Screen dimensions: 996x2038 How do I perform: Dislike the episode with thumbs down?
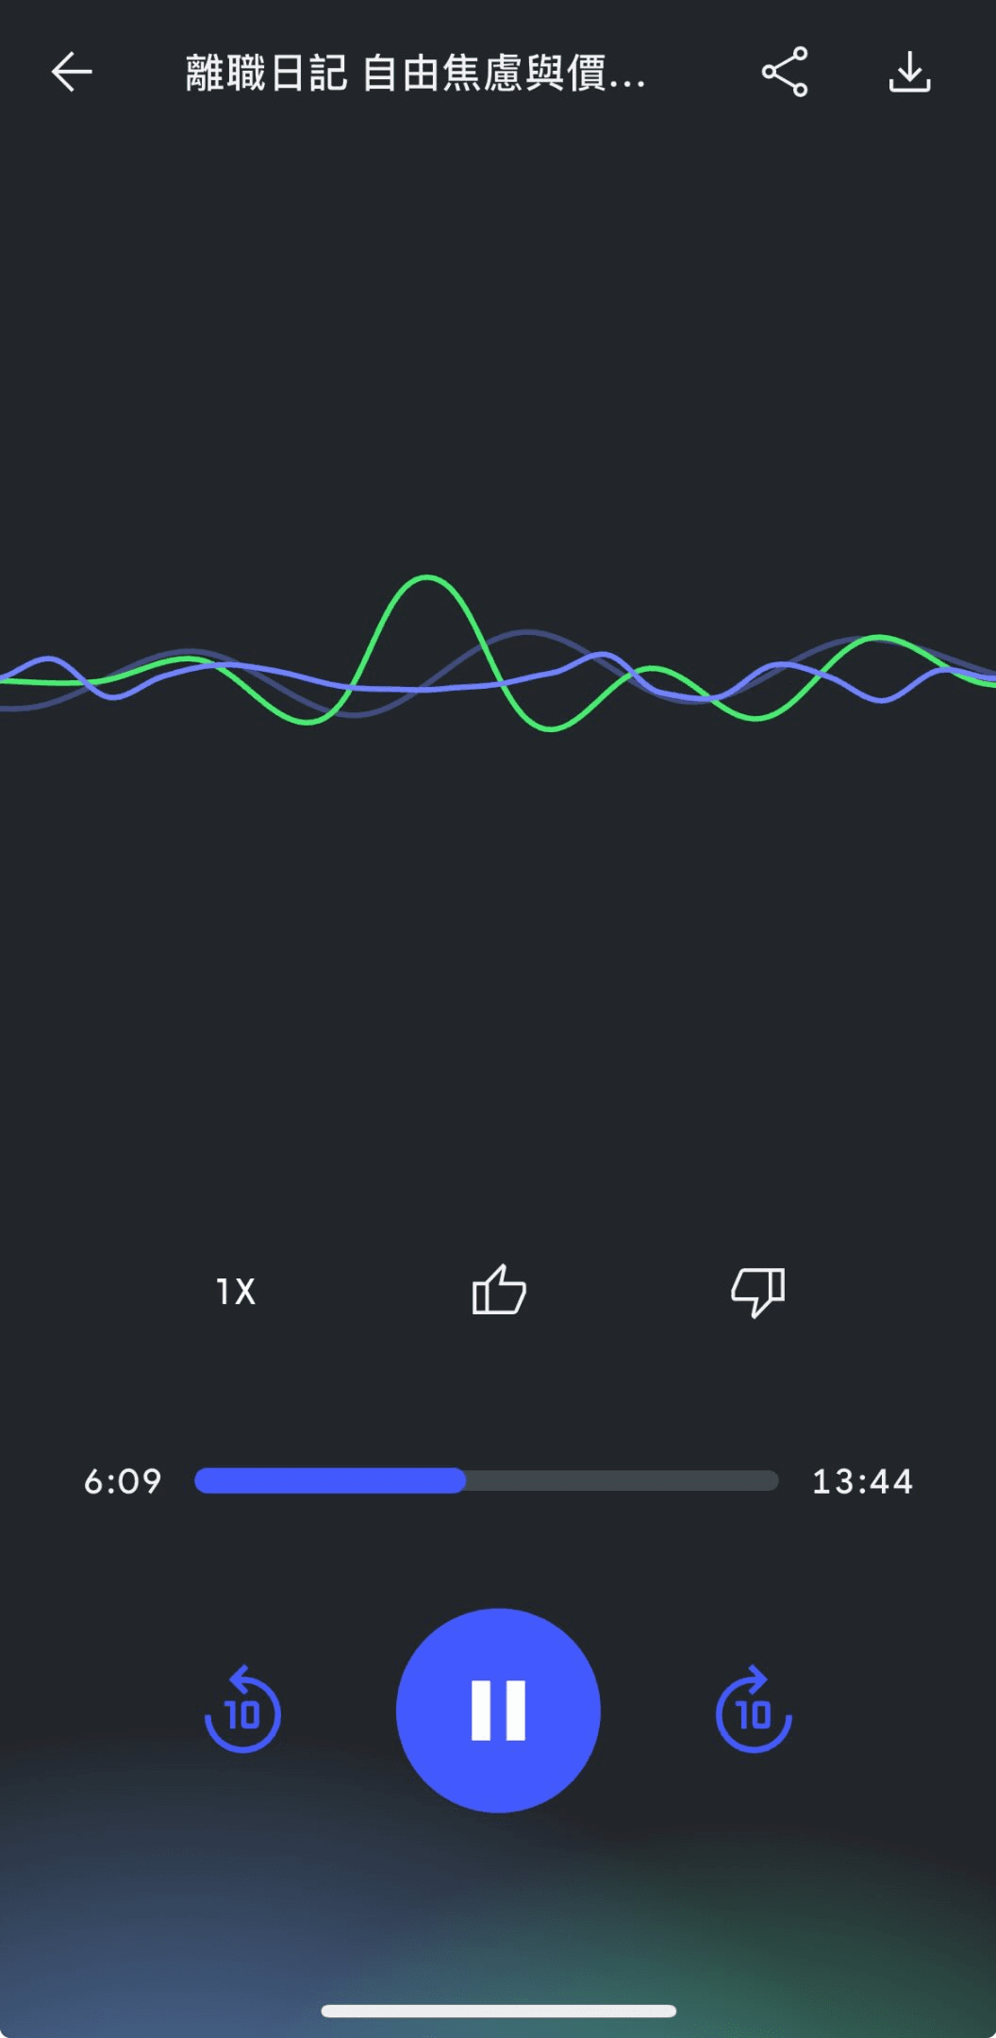click(758, 1292)
